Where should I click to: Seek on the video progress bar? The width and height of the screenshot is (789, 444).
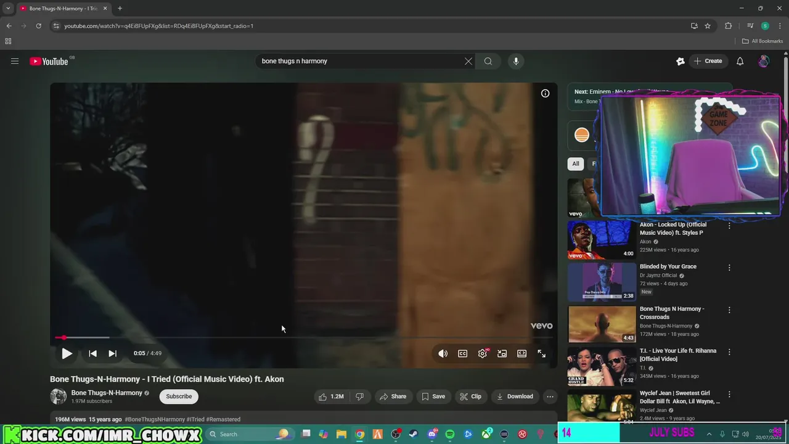click(304, 337)
